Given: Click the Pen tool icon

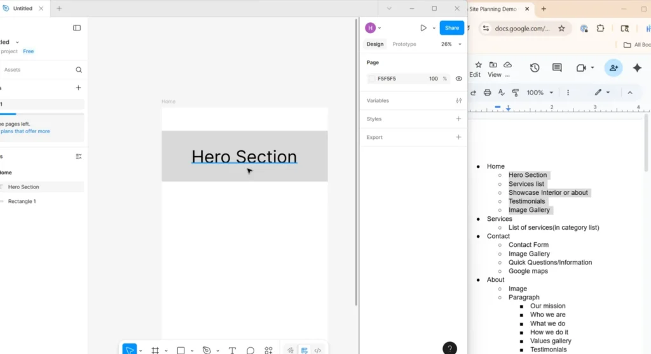Looking at the screenshot, I should tap(206, 350).
